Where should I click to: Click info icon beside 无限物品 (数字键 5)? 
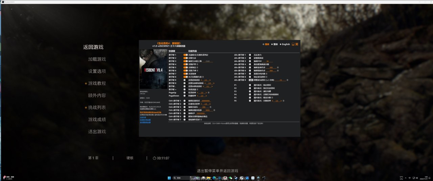click(x=197, y=67)
